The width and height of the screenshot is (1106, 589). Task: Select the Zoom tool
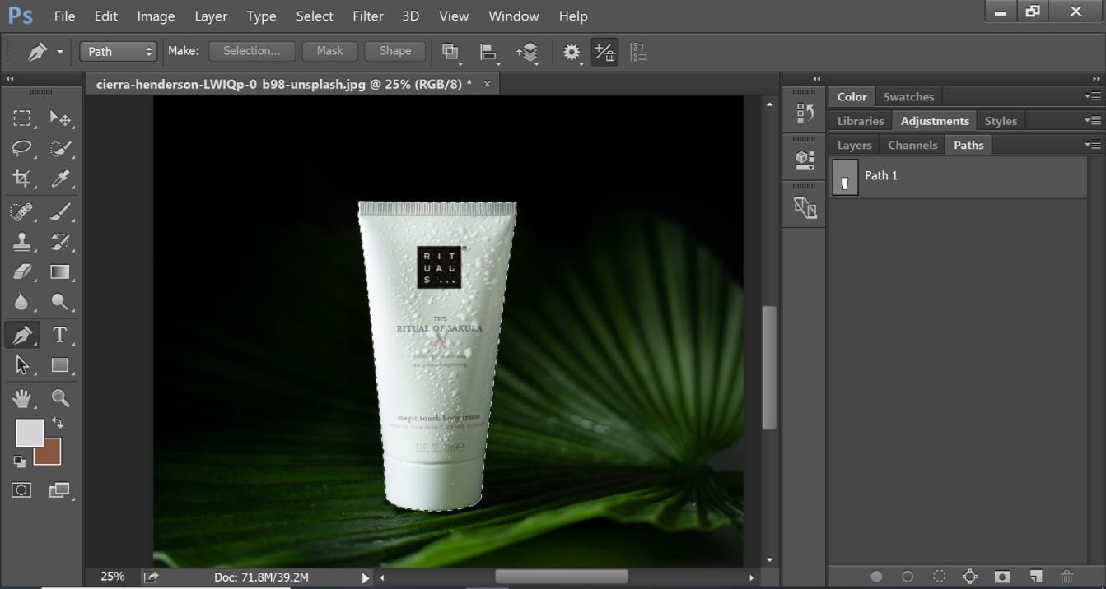[61, 398]
